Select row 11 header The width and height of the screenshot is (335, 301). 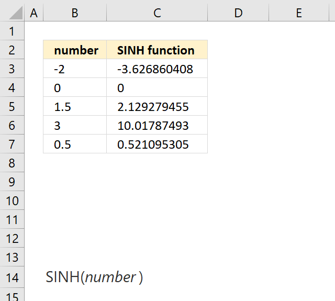pos(12,219)
